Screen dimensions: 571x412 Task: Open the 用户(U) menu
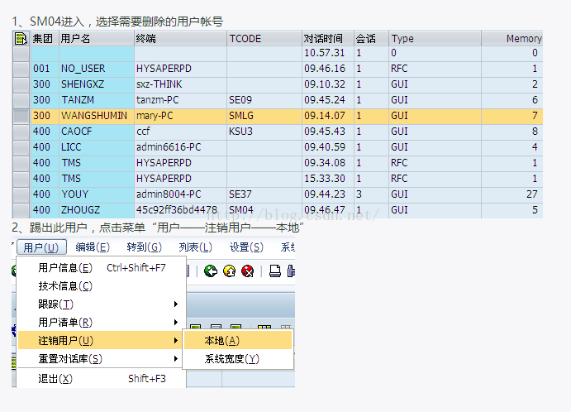coord(41,247)
